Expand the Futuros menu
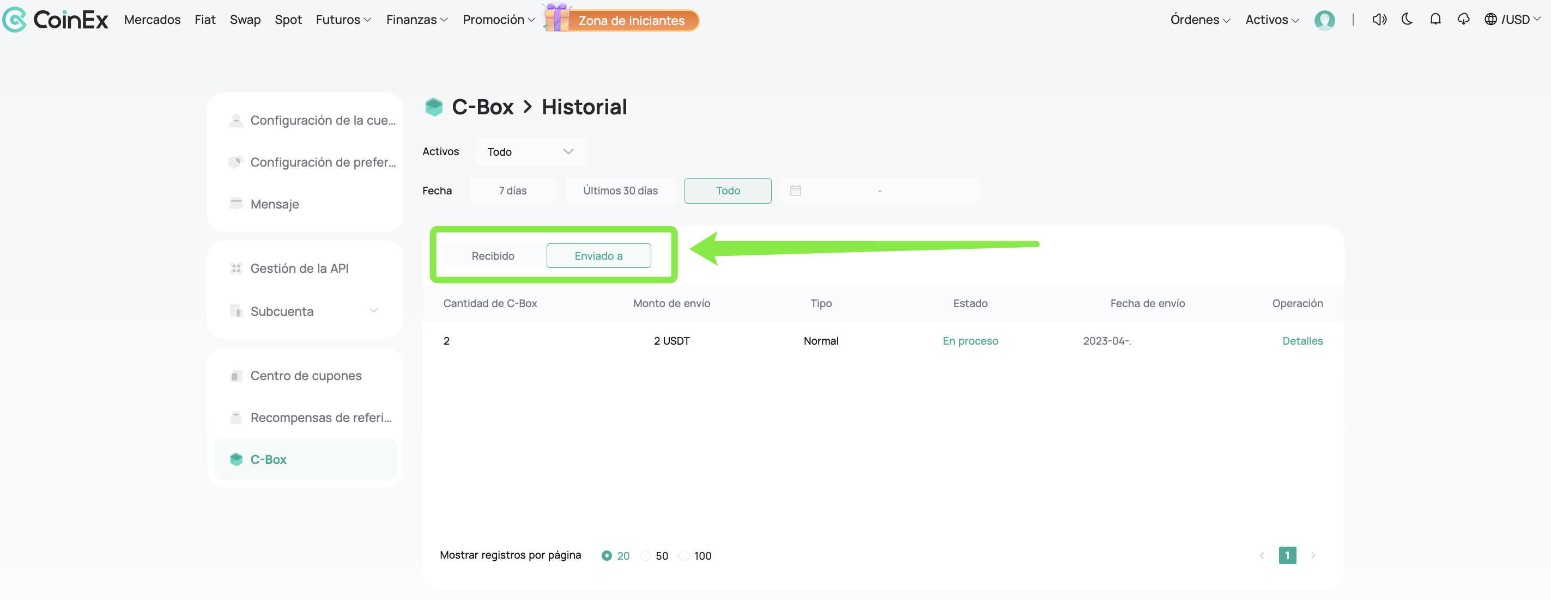 click(343, 20)
